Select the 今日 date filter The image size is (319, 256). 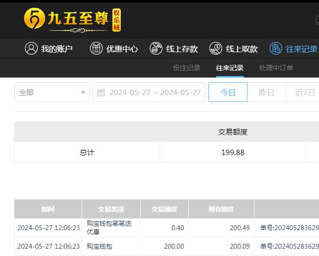228,92
